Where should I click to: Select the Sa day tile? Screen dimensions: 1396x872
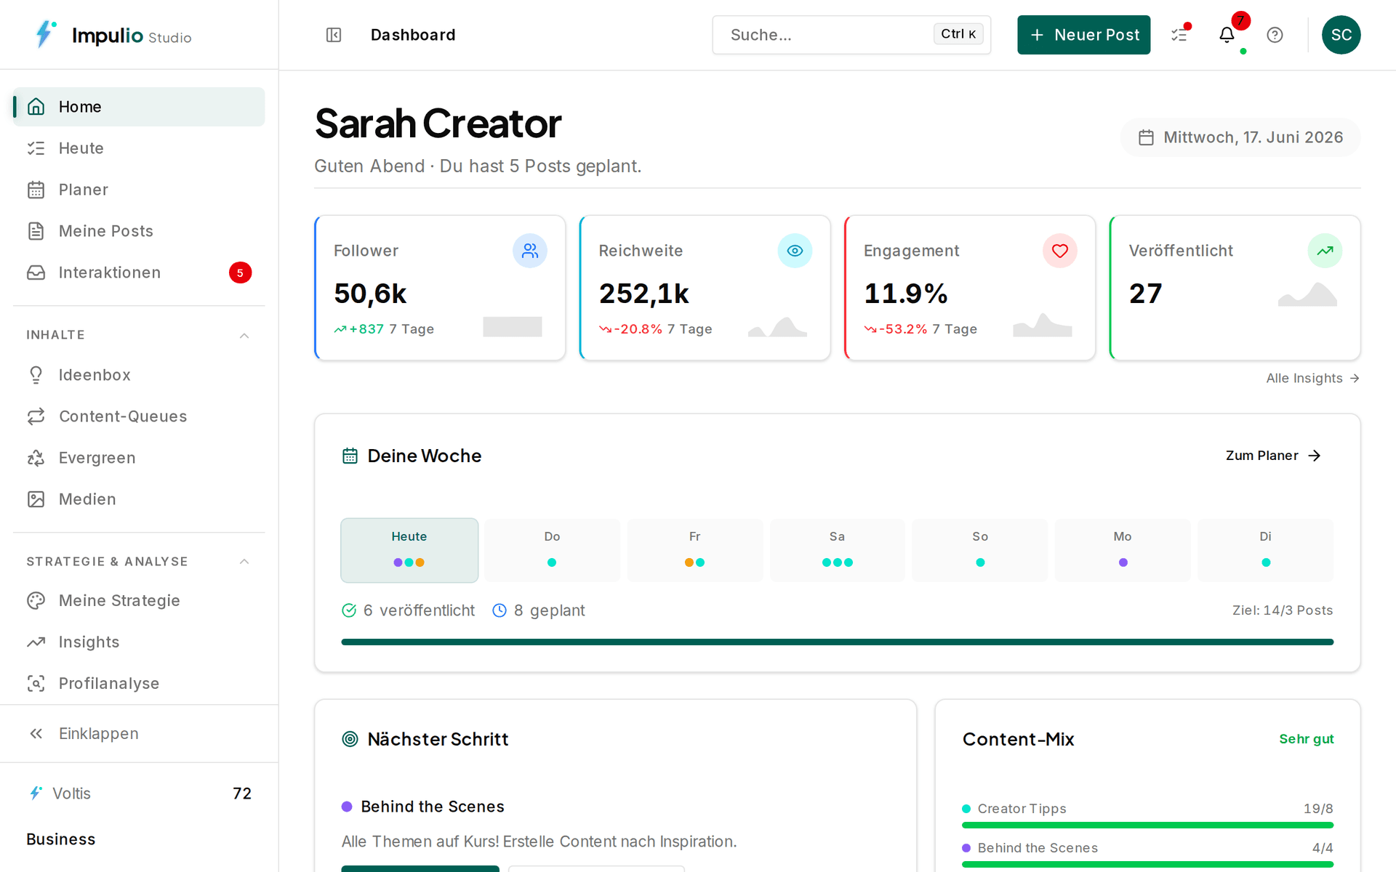838,550
